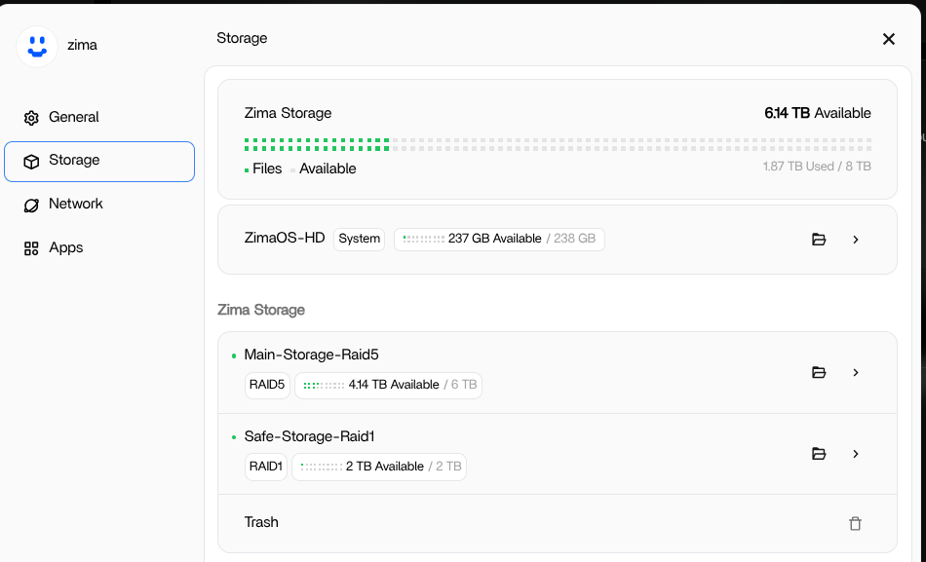Expand ZimaOS-HD details chevron
The width and height of the screenshot is (926, 562).
[856, 240]
